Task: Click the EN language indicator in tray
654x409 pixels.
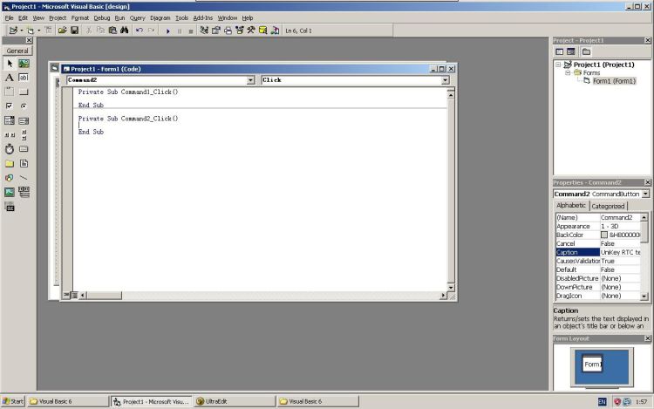Action: tap(602, 401)
